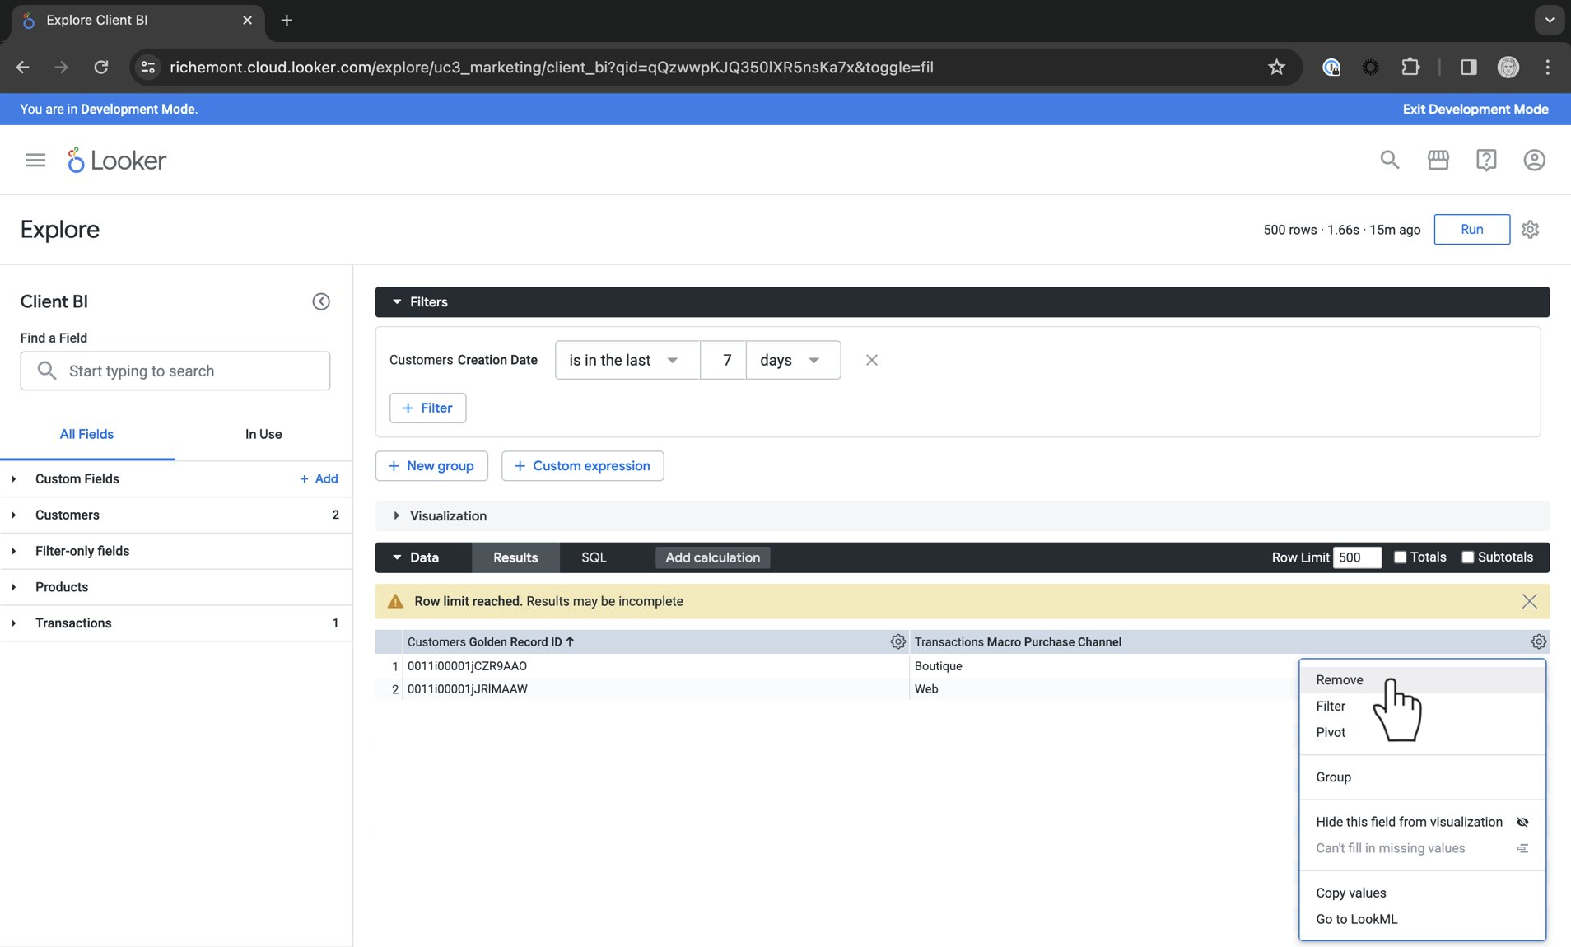Open the user account profile icon
Screen dimensions: 1571x947
1534,160
